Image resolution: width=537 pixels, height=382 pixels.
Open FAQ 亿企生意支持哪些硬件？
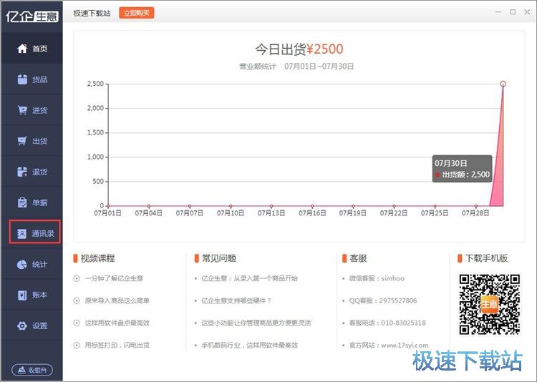[x=236, y=301]
